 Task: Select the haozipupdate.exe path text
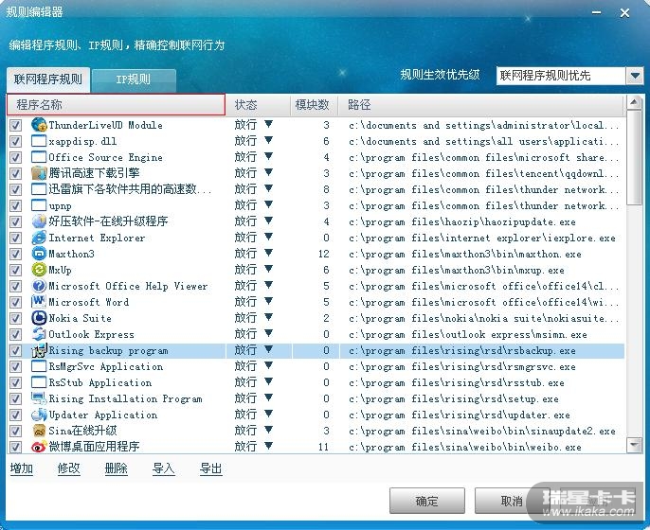(462, 221)
